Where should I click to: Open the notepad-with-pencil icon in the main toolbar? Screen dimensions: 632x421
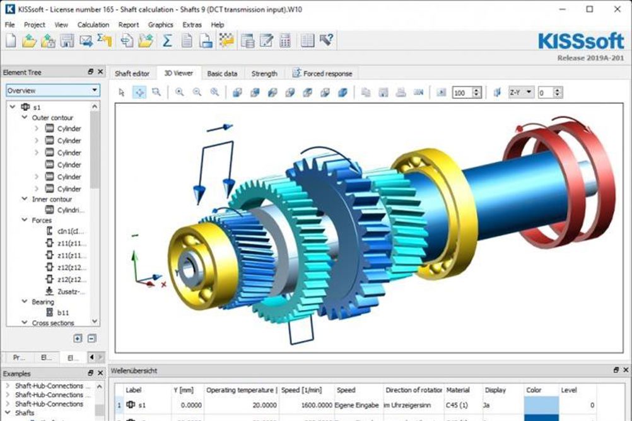tap(266, 40)
